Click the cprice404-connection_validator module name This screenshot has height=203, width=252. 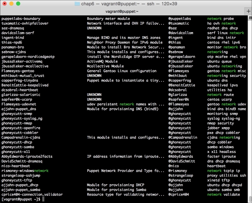tap(32, 195)
